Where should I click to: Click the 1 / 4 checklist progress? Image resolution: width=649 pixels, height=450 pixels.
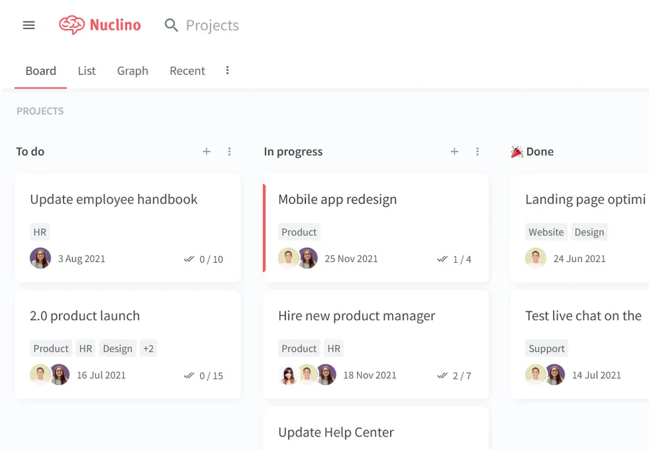[462, 259]
